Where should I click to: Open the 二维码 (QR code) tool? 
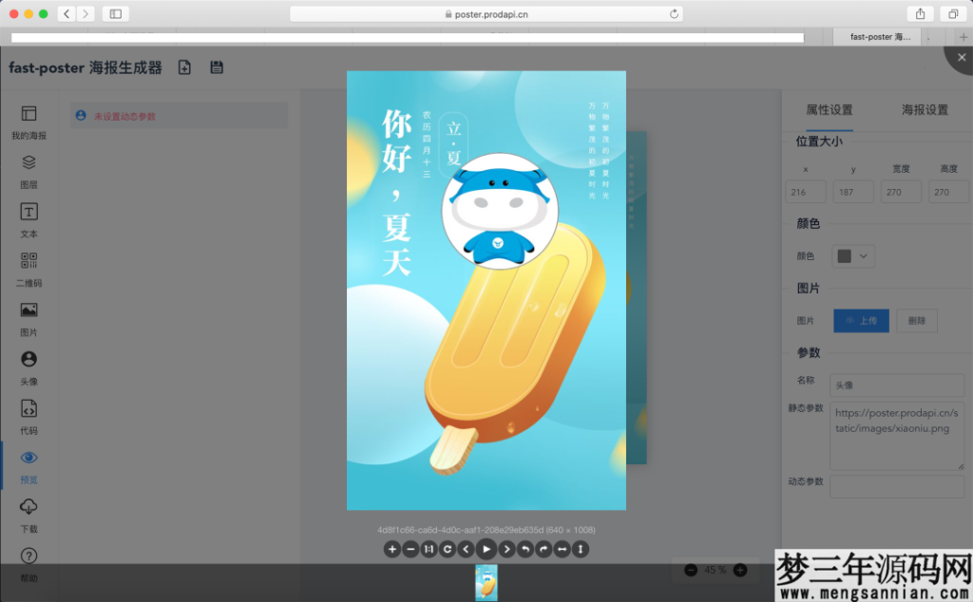tap(29, 269)
